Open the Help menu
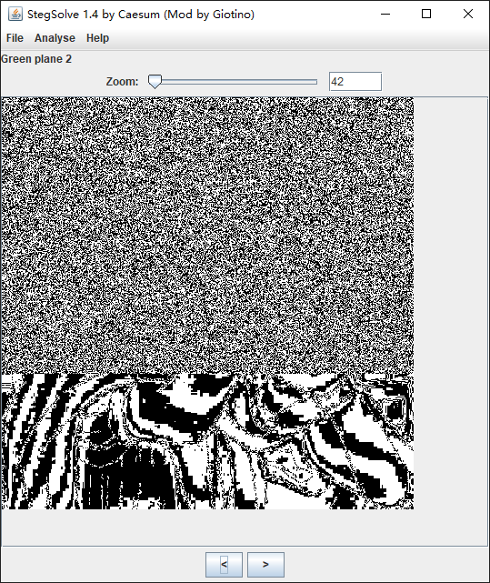This screenshot has height=583, width=490. coord(98,38)
